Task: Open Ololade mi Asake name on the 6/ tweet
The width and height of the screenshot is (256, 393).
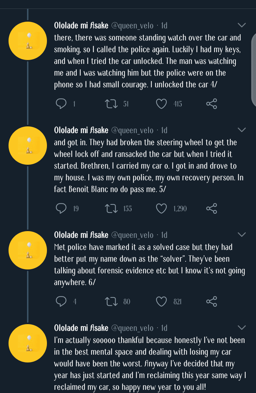Action: [81, 235]
